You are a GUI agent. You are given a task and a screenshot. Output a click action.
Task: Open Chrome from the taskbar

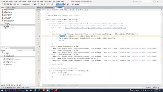(39, 90)
